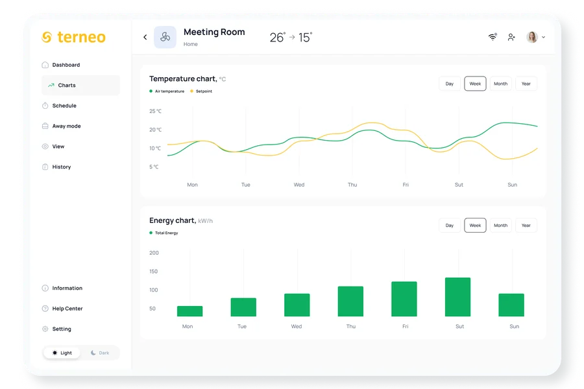Open the user avatar menu

[x=532, y=38]
